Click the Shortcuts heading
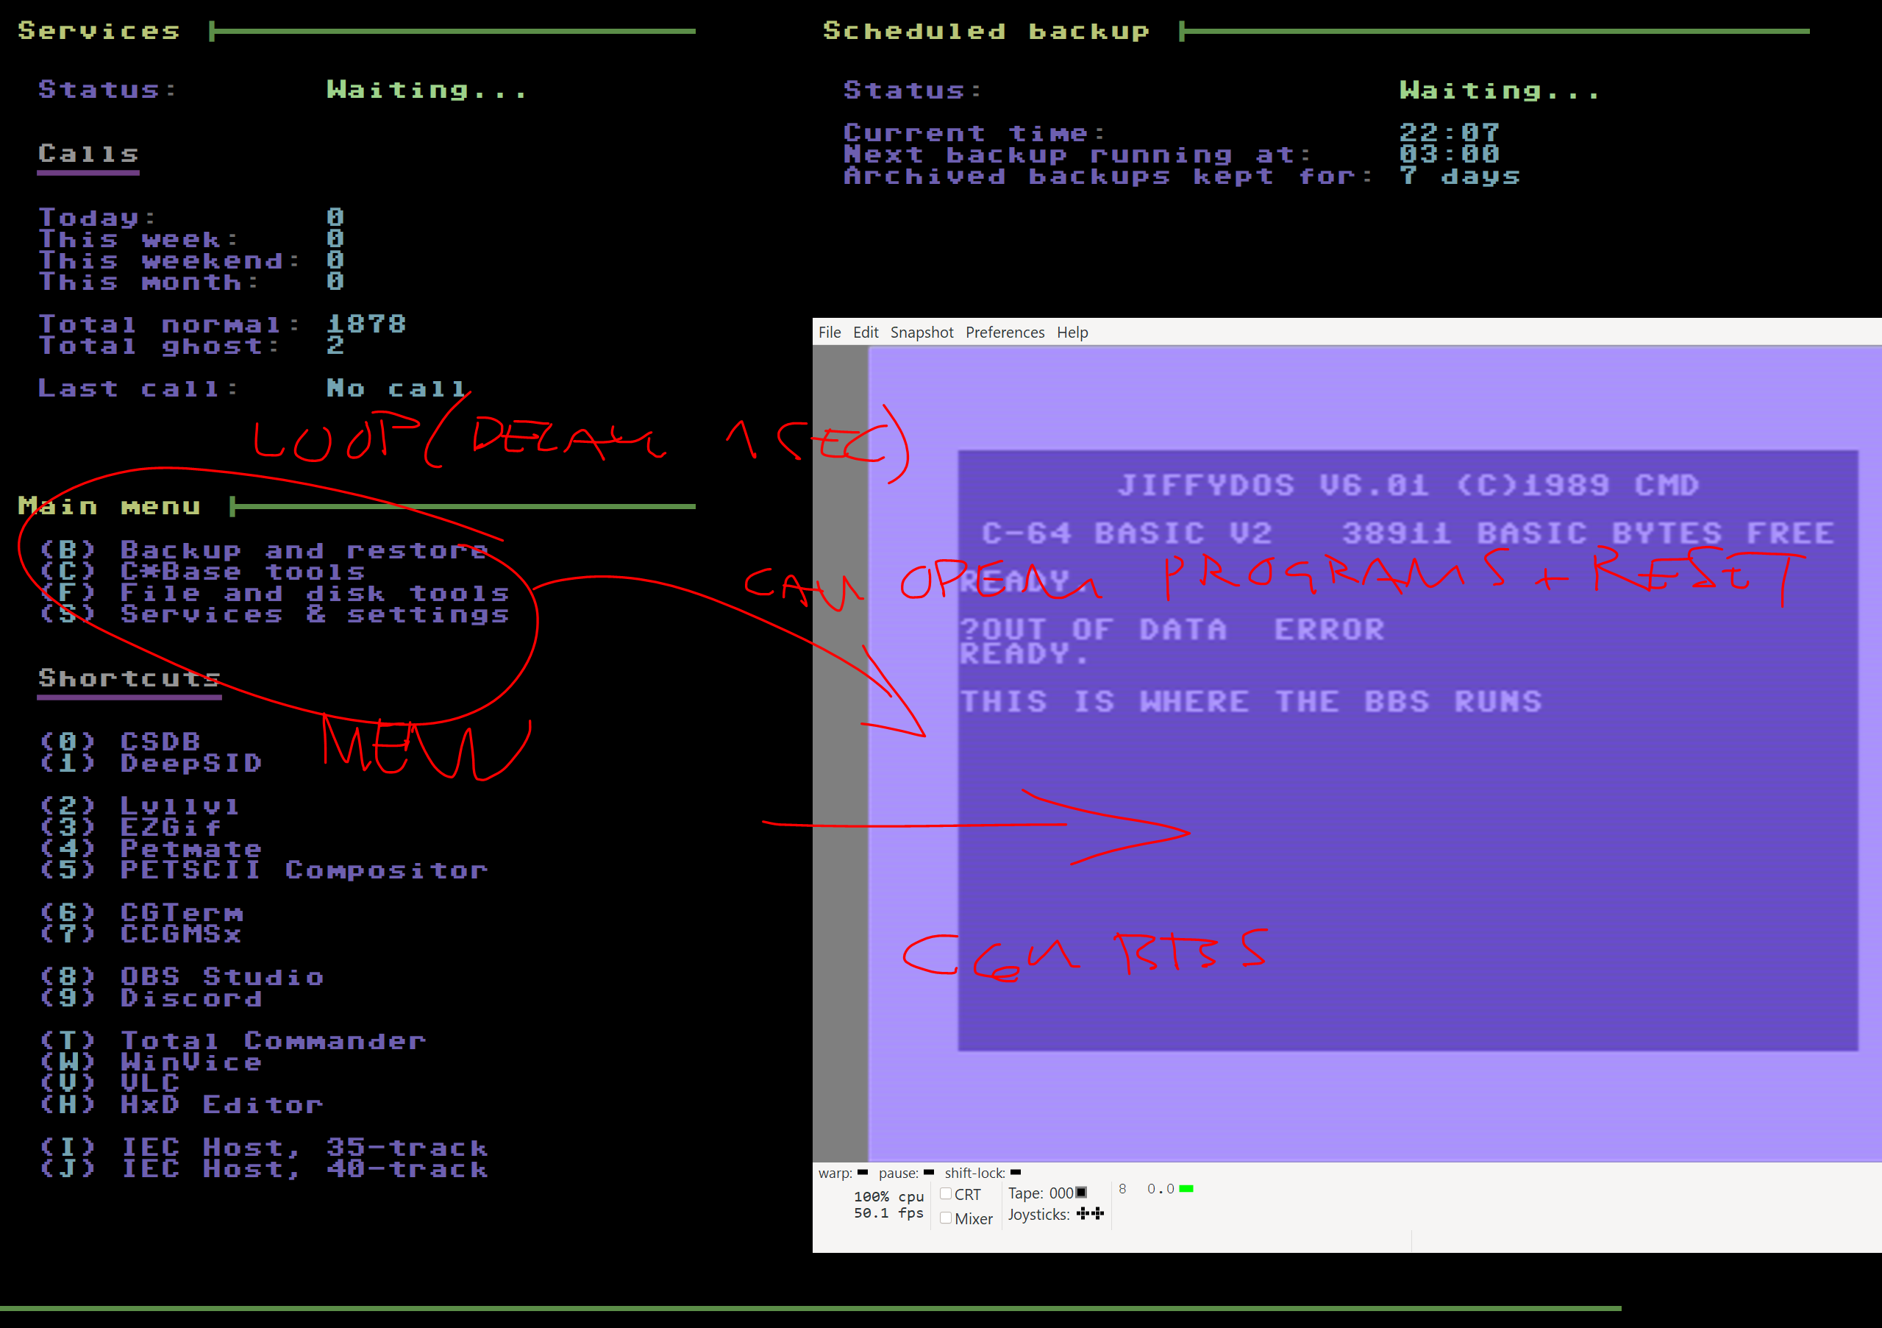The image size is (1882, 1328). [129, 678]
